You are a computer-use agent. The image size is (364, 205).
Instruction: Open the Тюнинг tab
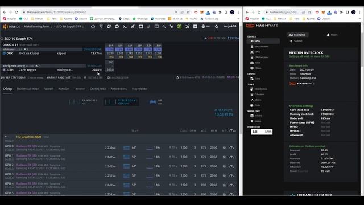click(80, 89)
